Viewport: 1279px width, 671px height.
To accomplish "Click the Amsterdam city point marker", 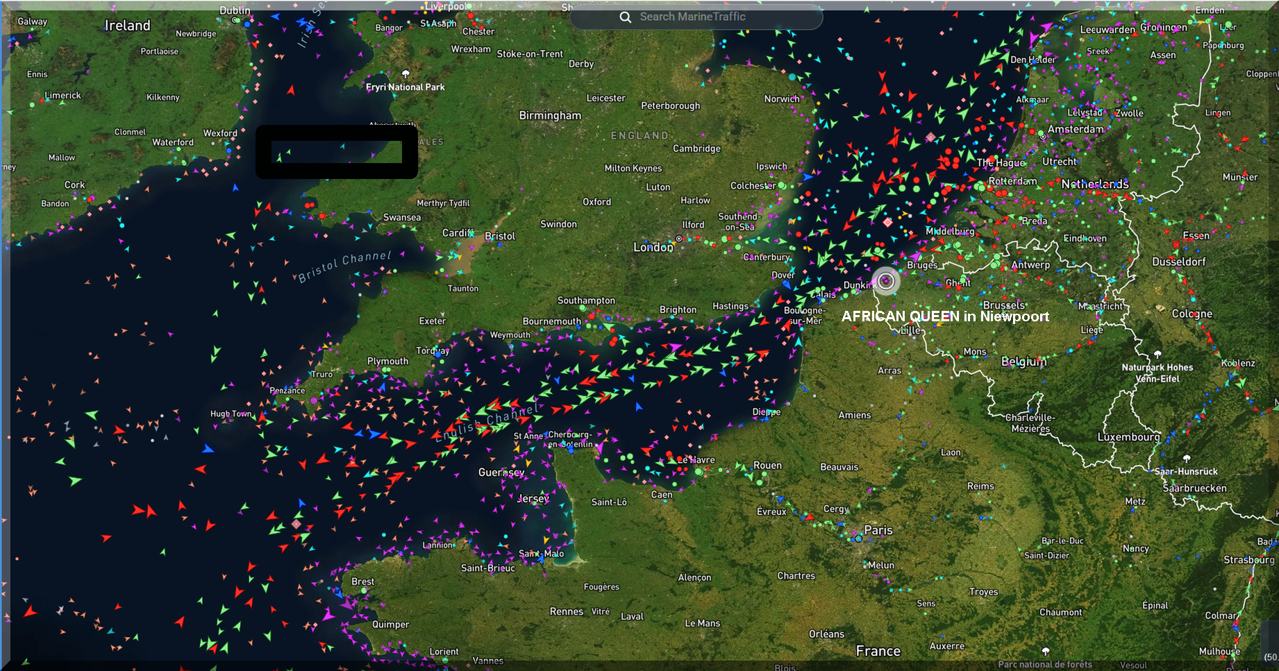I will pyautogui.click(x=1043, y=137).
